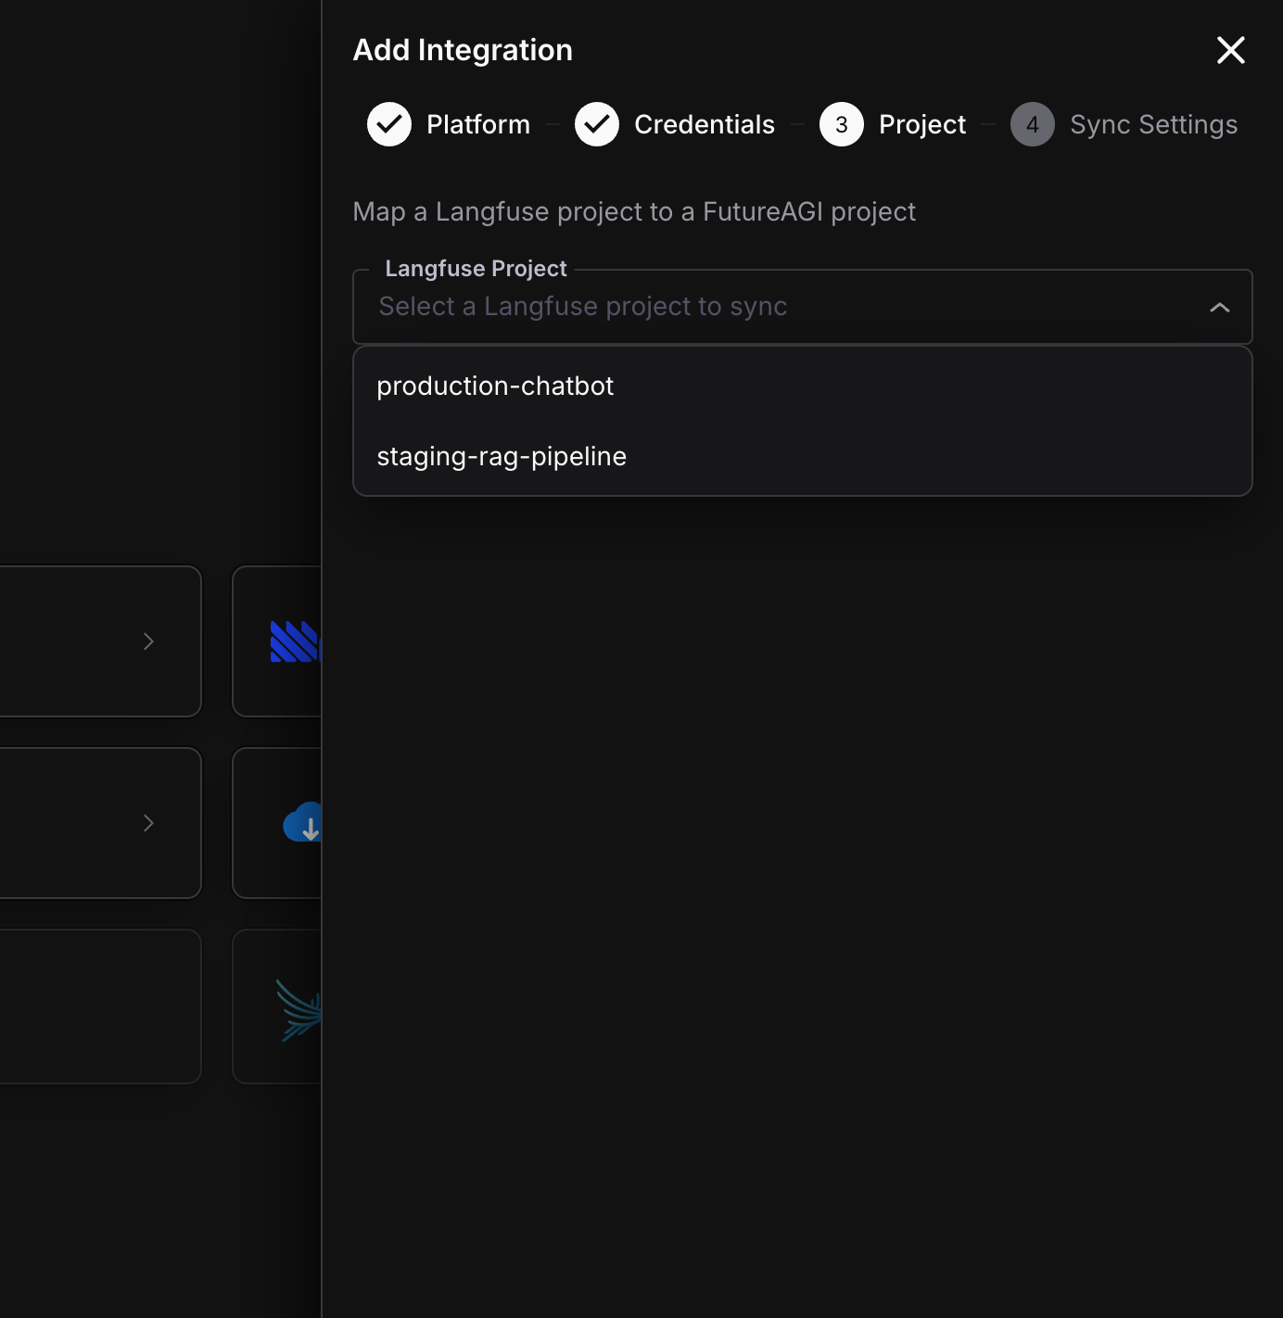
Task: Click the numbered circle for step 4
Action: (x=1033, y=123)
